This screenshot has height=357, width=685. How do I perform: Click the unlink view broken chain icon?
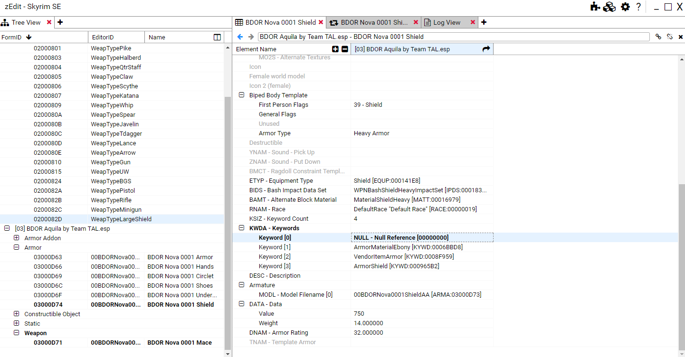click(x=670, y=37)
